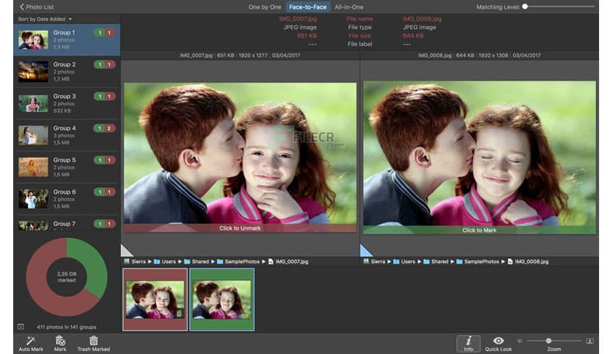The width and height of the screenshot is (613, 354).
Task: Click the large zoom-in icon
Action: point(590,341)
